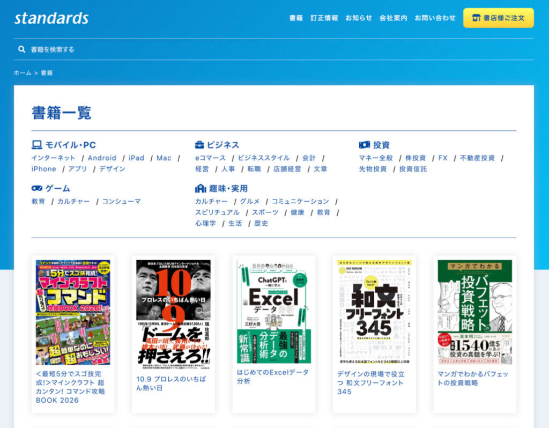
Task: Select the iPhone category link
Action: tap(43, 169)
